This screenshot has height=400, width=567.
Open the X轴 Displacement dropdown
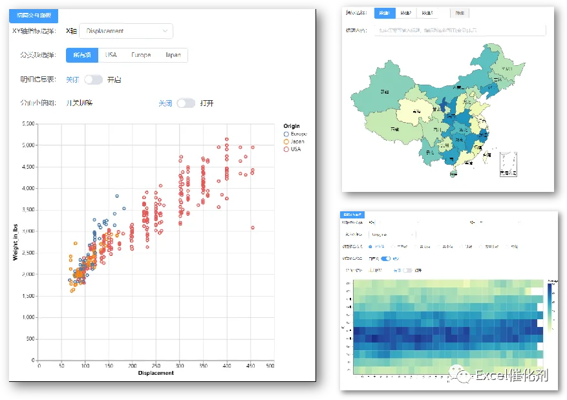tap(126, 31)
